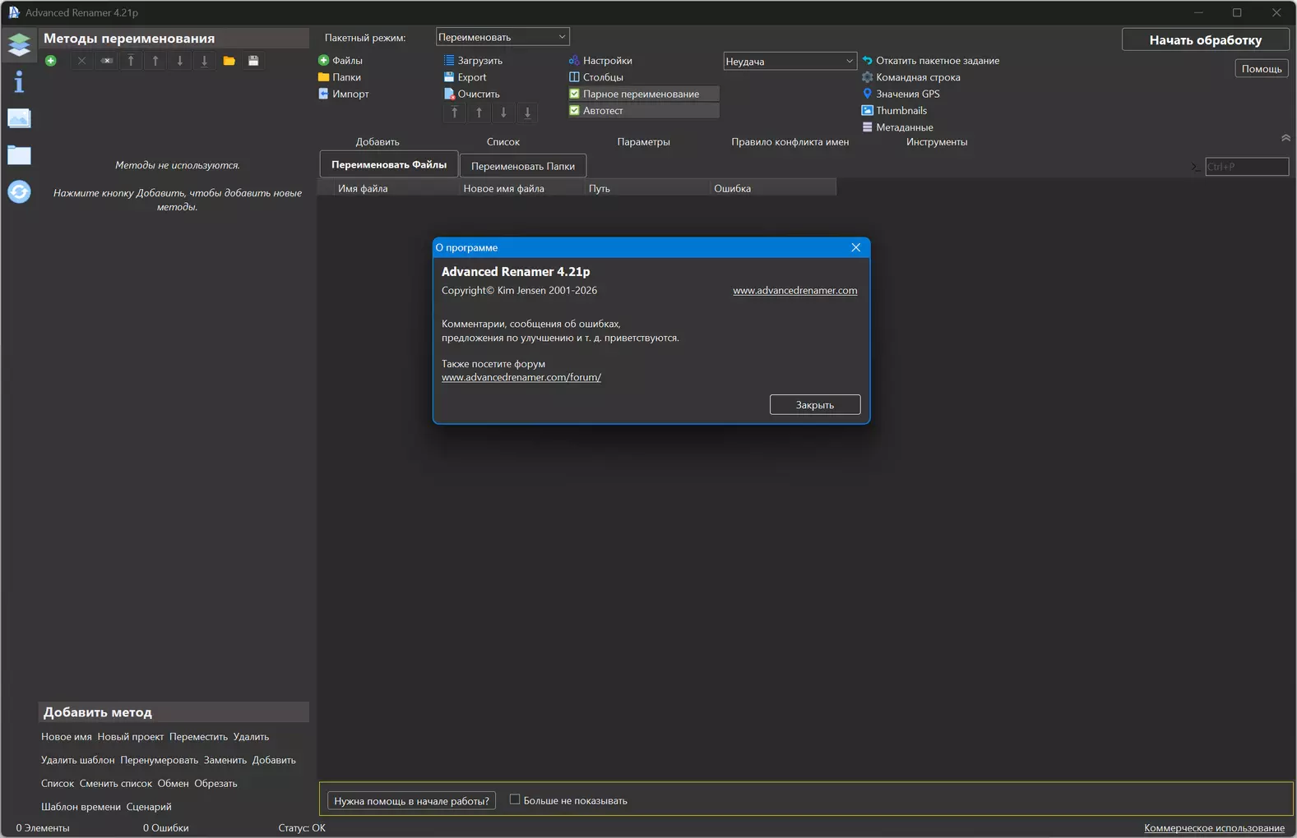Add the Заменить method
Viewport: 1297px width, 838px height.
point(225,760)
